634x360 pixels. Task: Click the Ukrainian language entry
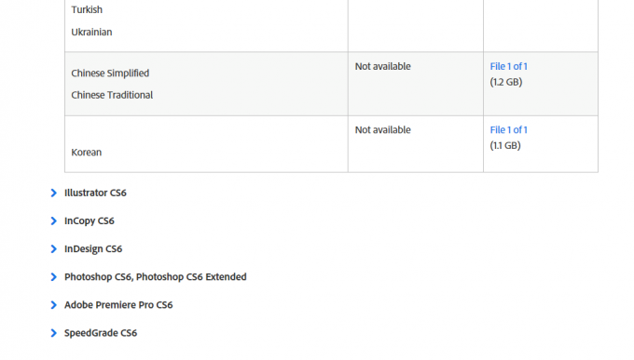(91, 33)
